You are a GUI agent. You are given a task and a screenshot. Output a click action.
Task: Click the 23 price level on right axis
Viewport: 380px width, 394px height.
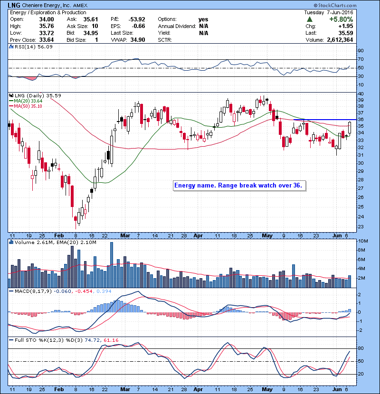(x=361, y=226)
